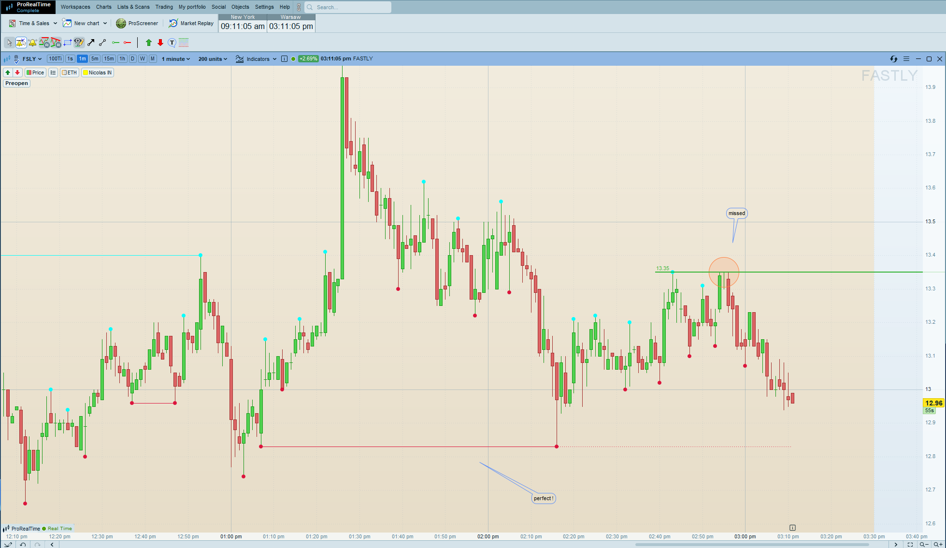
Task: Open the 1 minute timeframe dropdown
Action: coord(176,59)
